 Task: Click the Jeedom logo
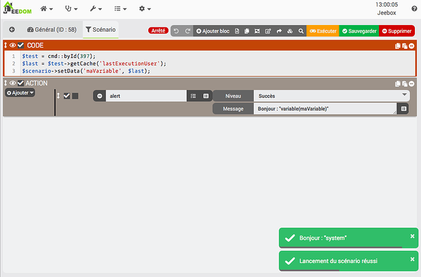[17, 8]
